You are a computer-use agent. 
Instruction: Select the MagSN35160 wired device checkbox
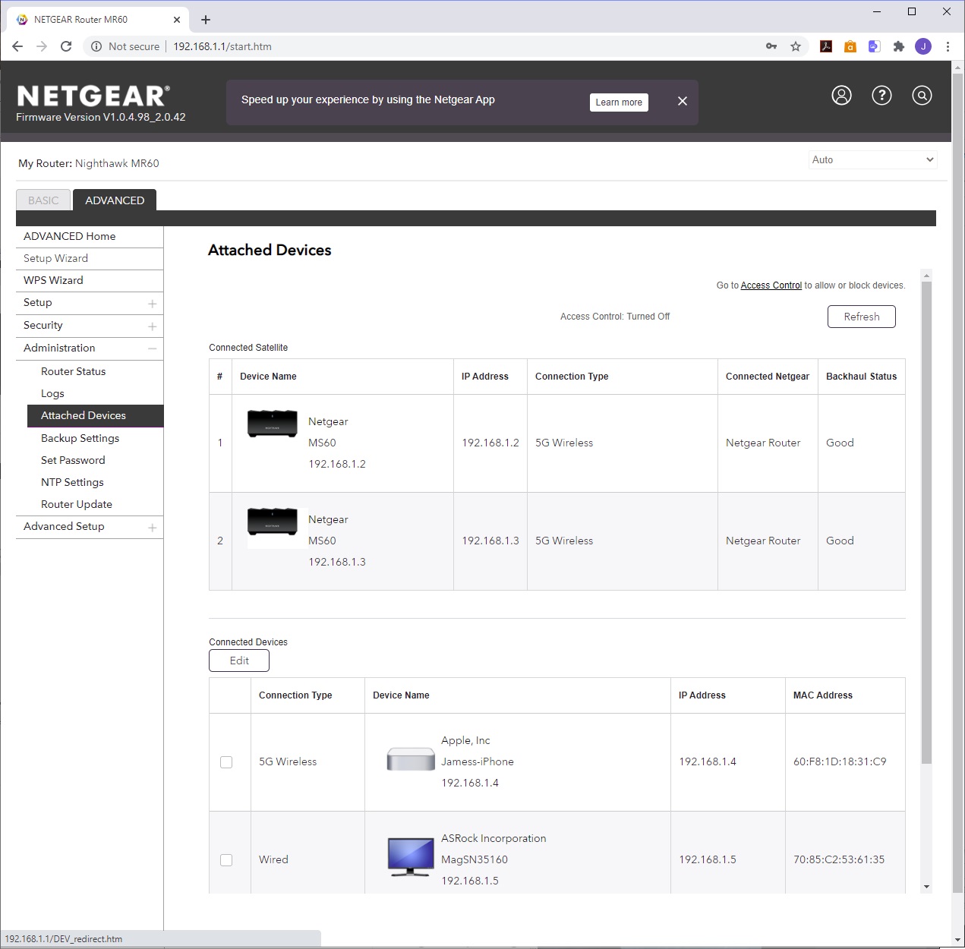[226, 860]
